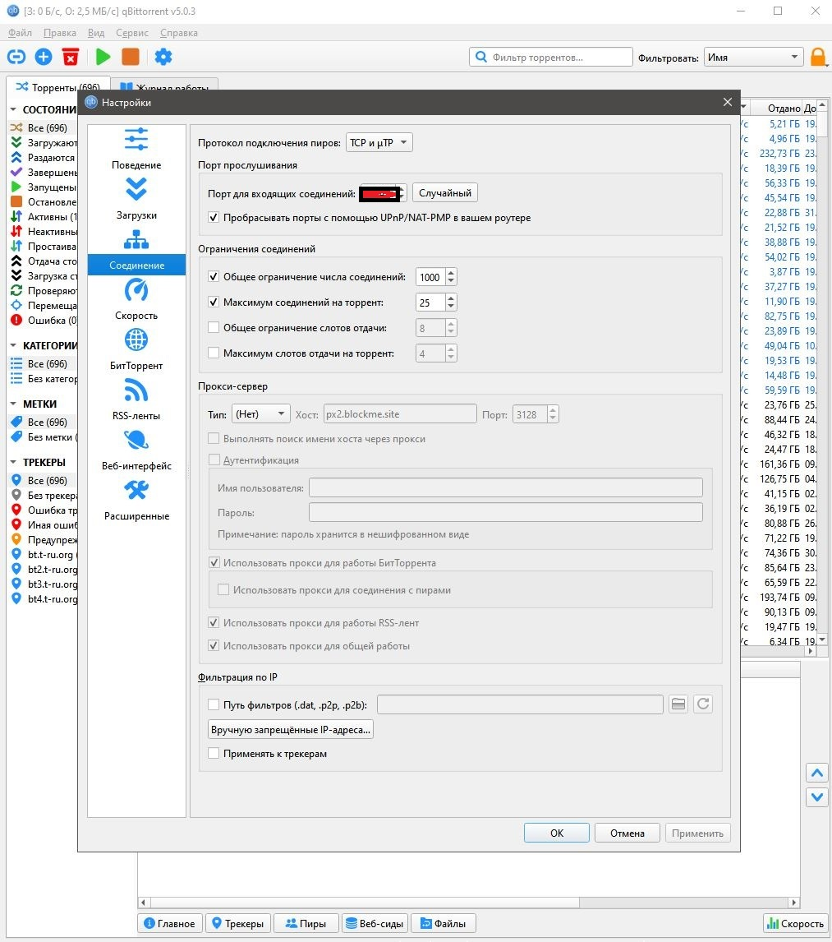Disable UPnP/NAT-PMP port forwarding checkbox
Viewport: 832px width, 942px height.
[x=214, y=218]
